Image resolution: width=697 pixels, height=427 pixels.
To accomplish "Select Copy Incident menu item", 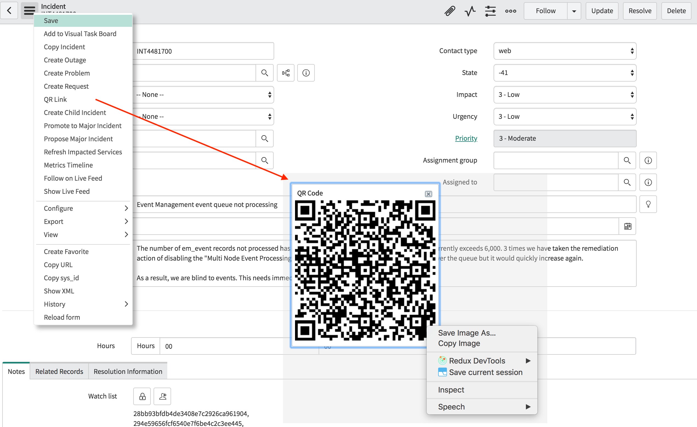I will 83,47.
